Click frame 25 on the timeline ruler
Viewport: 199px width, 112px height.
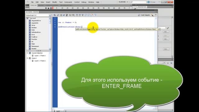[78, 8]
